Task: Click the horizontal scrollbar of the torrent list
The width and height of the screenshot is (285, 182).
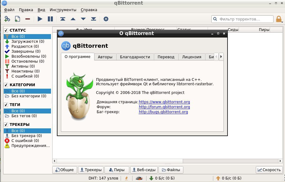Action: click(168, 161)
